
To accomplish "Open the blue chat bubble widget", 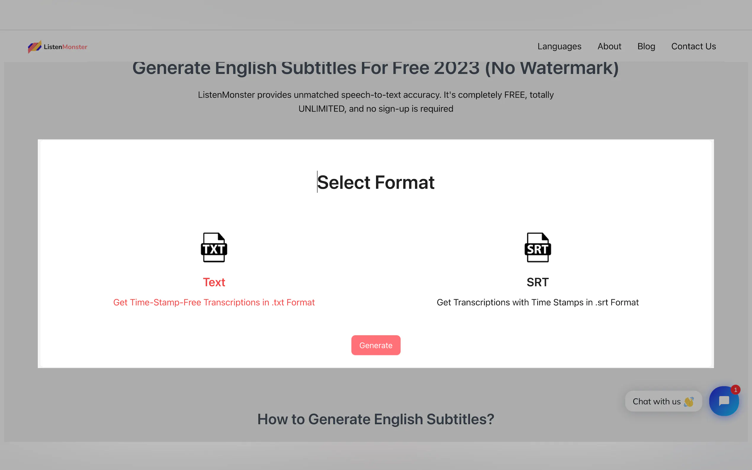I will [723, 401].
